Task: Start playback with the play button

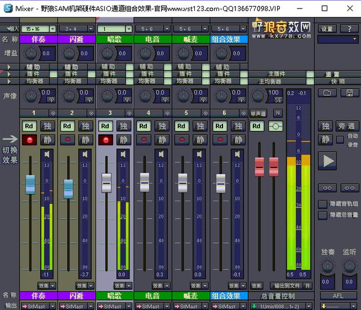Action: point(327,161)
